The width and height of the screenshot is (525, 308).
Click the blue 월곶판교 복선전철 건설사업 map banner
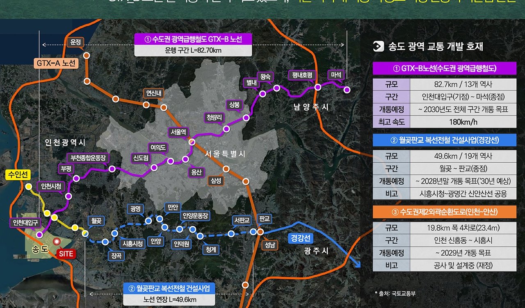tap(169, 289)
